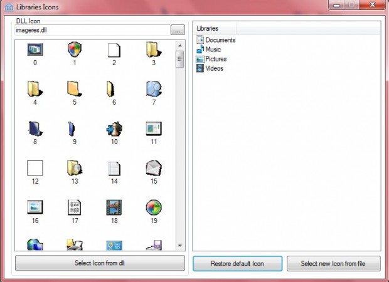Image resolution: width=389 pixels, height=282 pixels.
Task: Select the security shield icon numbered 1
Action: (75, 49)
